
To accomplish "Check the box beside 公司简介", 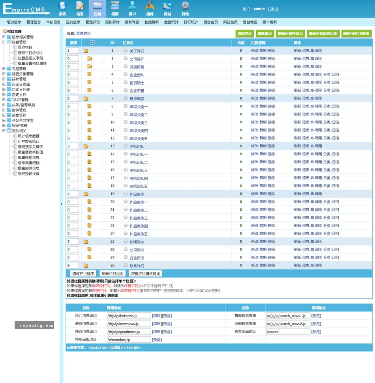I will pyautogui.click(x=126, y=58).
